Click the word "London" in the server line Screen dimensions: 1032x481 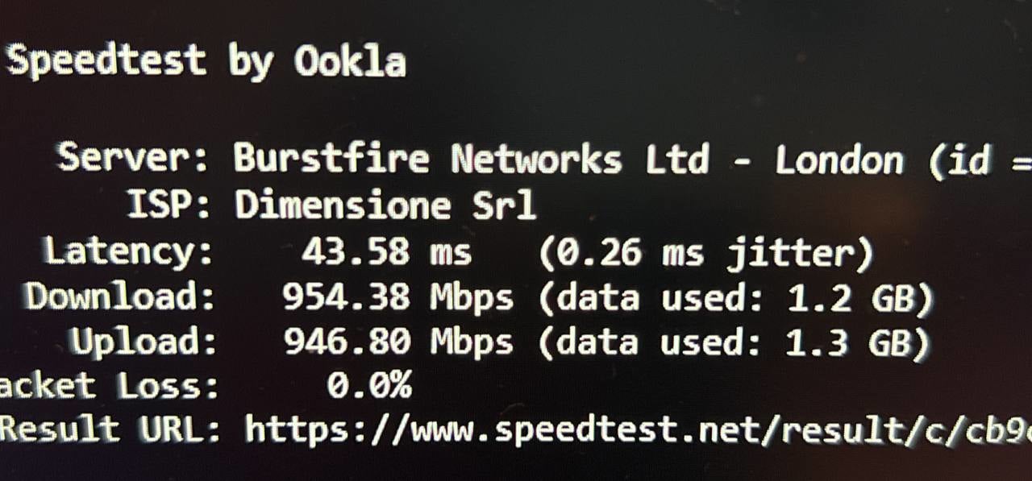point(838,161)
